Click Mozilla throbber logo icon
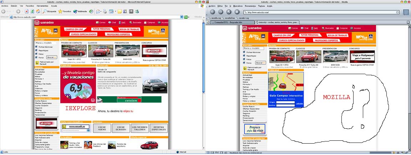Screen dimensions: 411x155 point(406,12)
